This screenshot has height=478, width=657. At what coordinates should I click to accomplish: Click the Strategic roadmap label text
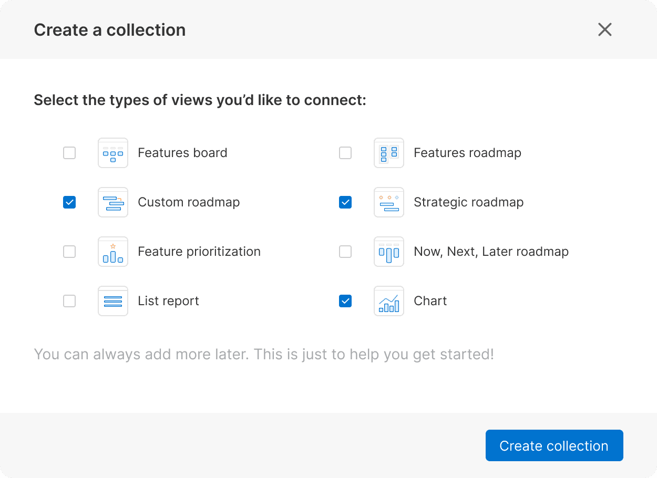(468, 202)
